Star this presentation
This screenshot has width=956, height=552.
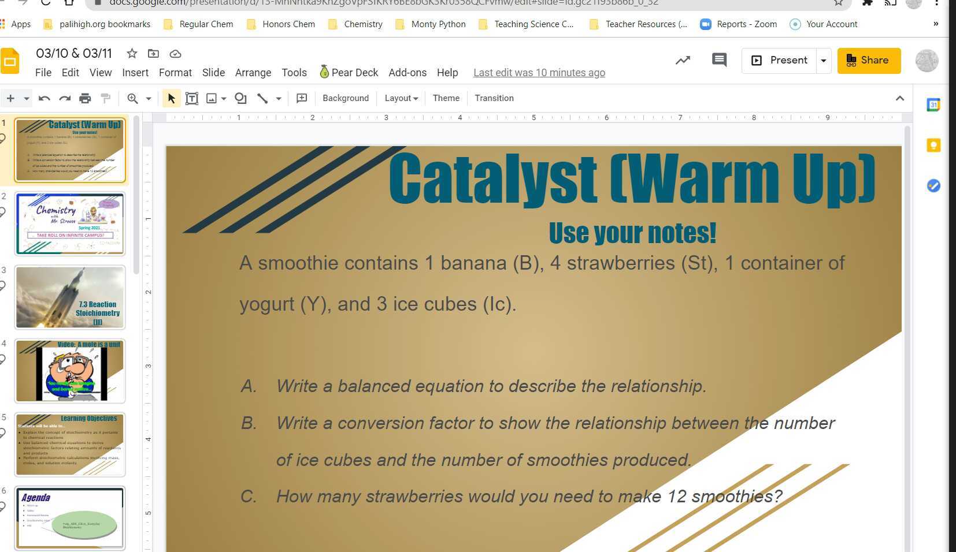pos(132,53)
